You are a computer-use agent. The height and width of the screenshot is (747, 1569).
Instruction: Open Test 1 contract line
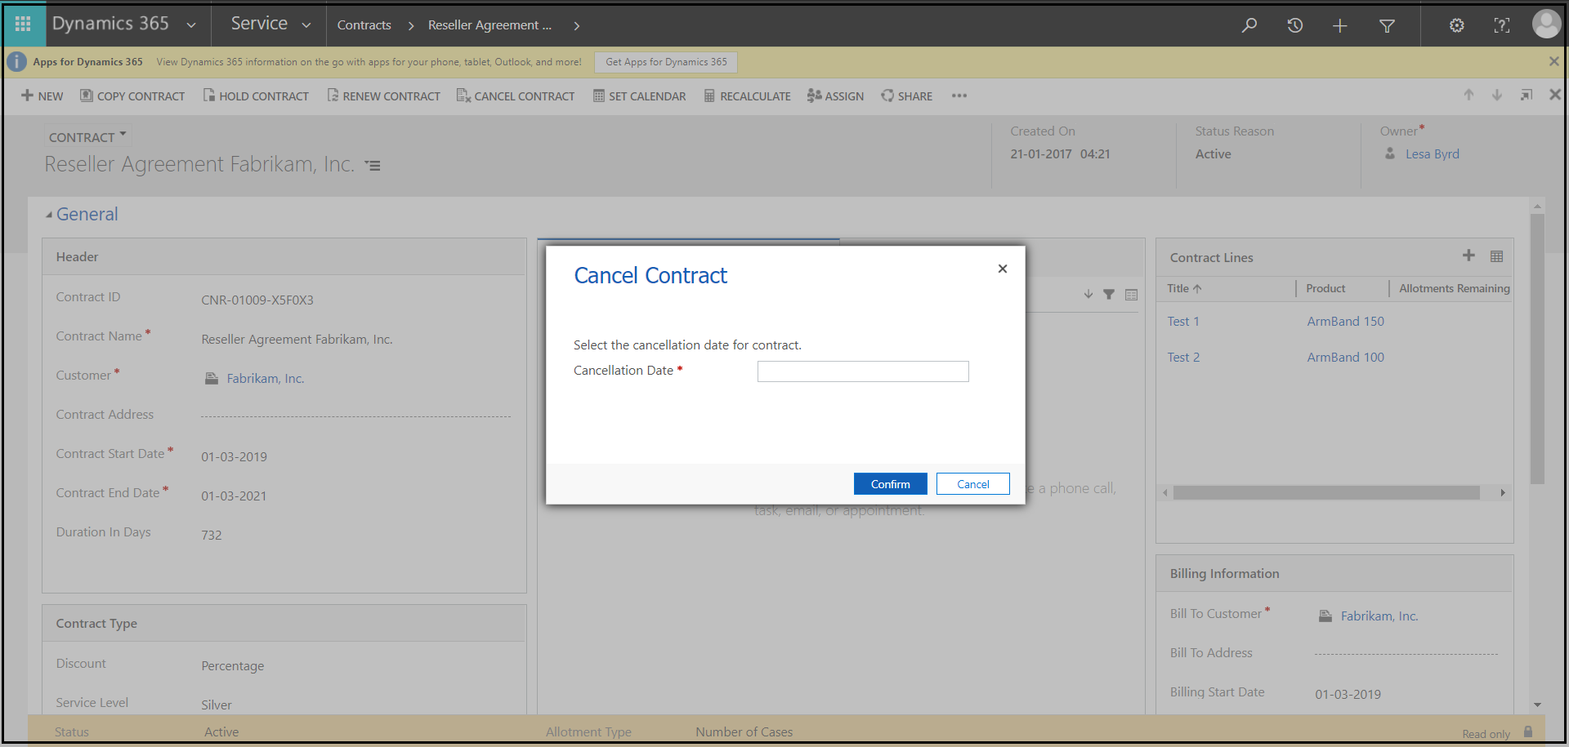pos(1182,322)
